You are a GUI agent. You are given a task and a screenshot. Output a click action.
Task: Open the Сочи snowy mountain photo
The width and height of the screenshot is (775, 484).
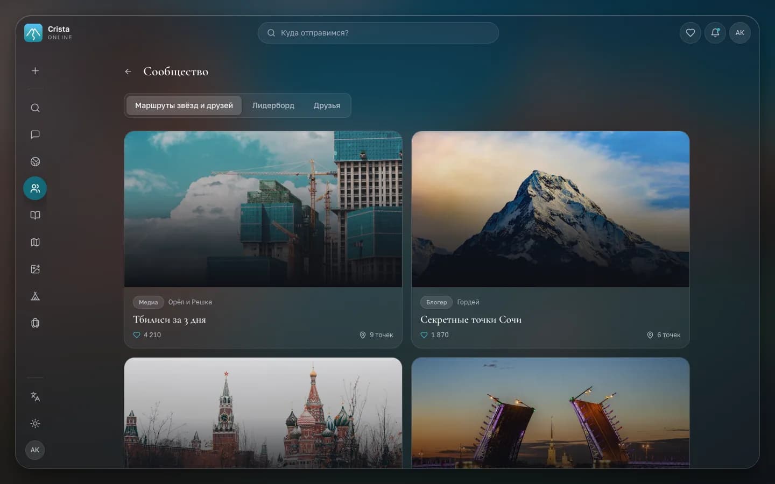[551, 209]
